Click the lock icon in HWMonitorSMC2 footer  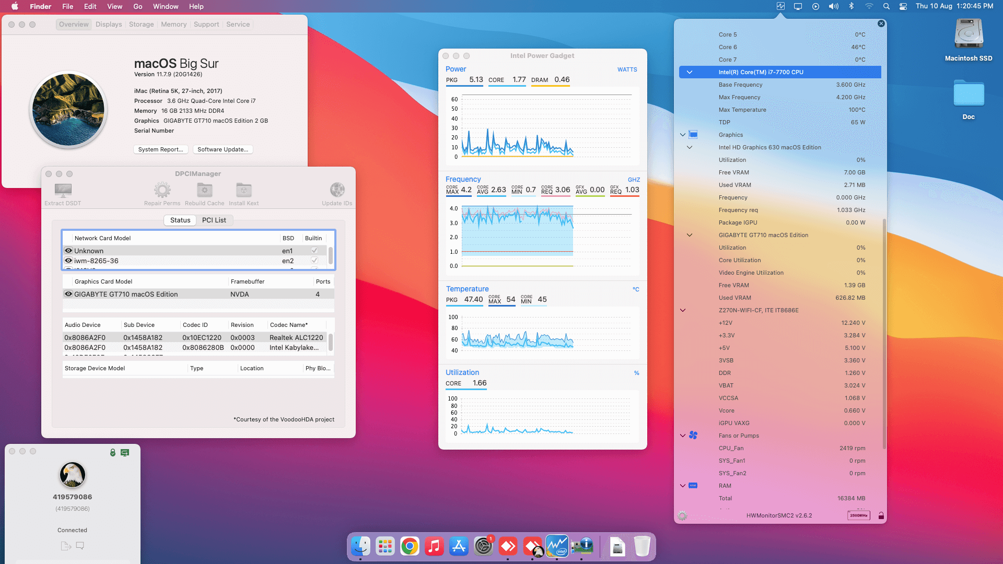point(881,516)
